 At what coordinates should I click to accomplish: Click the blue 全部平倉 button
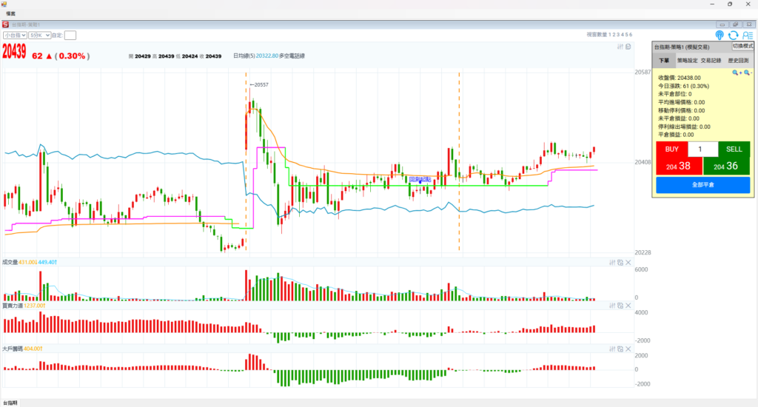702,184
